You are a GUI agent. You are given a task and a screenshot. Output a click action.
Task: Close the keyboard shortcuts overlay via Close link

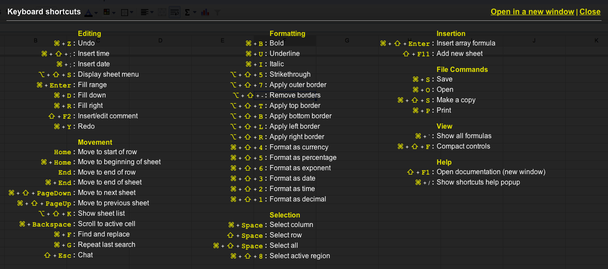[590, 12]
